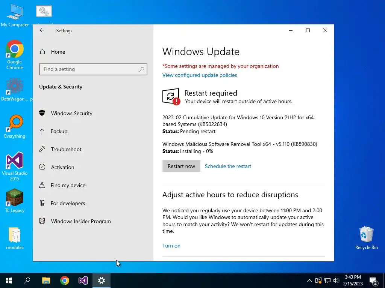
Task: Select the Recycle Bin desktop icon
Action: pos(366,238)
